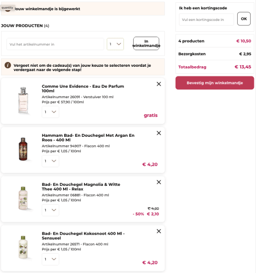The image size is (256, 273).
Task: Open quantity dropdown for Comme Une Evidence
Action: click(x=50, y=112)
